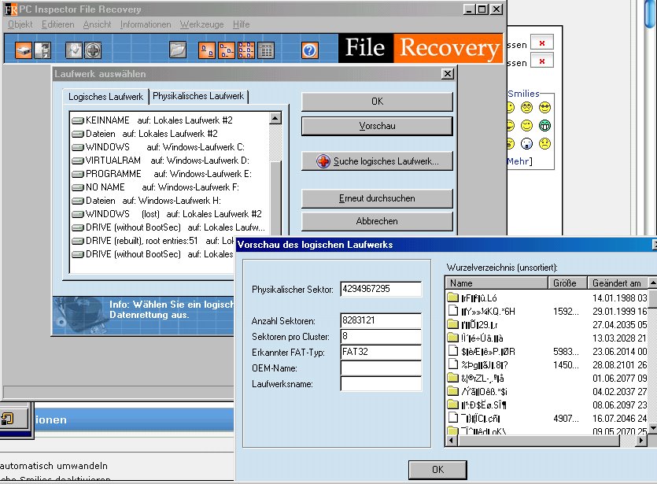Select DRIVE (rebuilt), root entries:51 entry
This screenshot has width=657, height=484.
(153, 241)
